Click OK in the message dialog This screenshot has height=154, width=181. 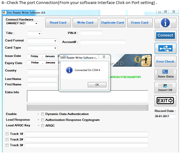pyautogui.click(x=97, y=85)
